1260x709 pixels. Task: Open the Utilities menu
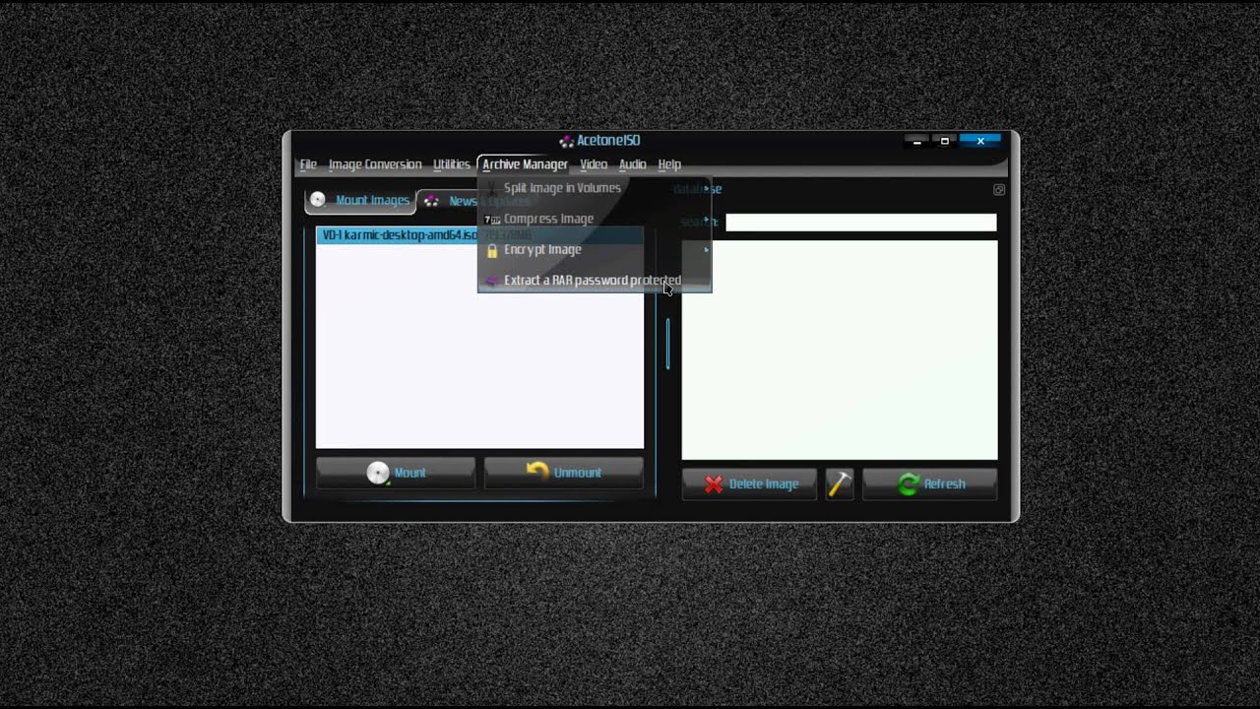pyautogui.click(x=451, y=164)
